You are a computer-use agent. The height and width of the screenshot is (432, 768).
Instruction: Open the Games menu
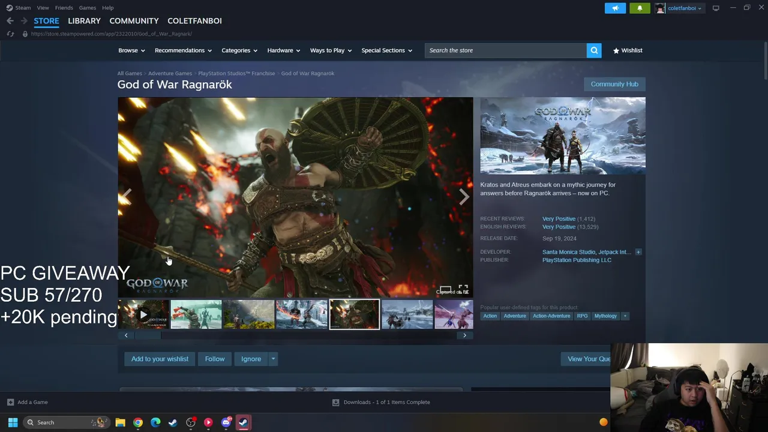coord(87,8)
